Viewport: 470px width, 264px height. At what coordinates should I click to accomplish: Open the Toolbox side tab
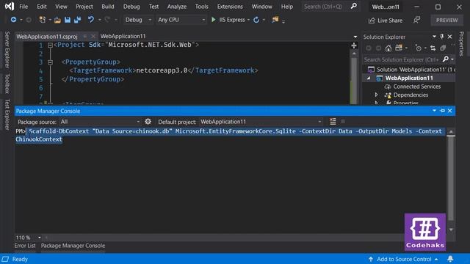pos(7,84)
